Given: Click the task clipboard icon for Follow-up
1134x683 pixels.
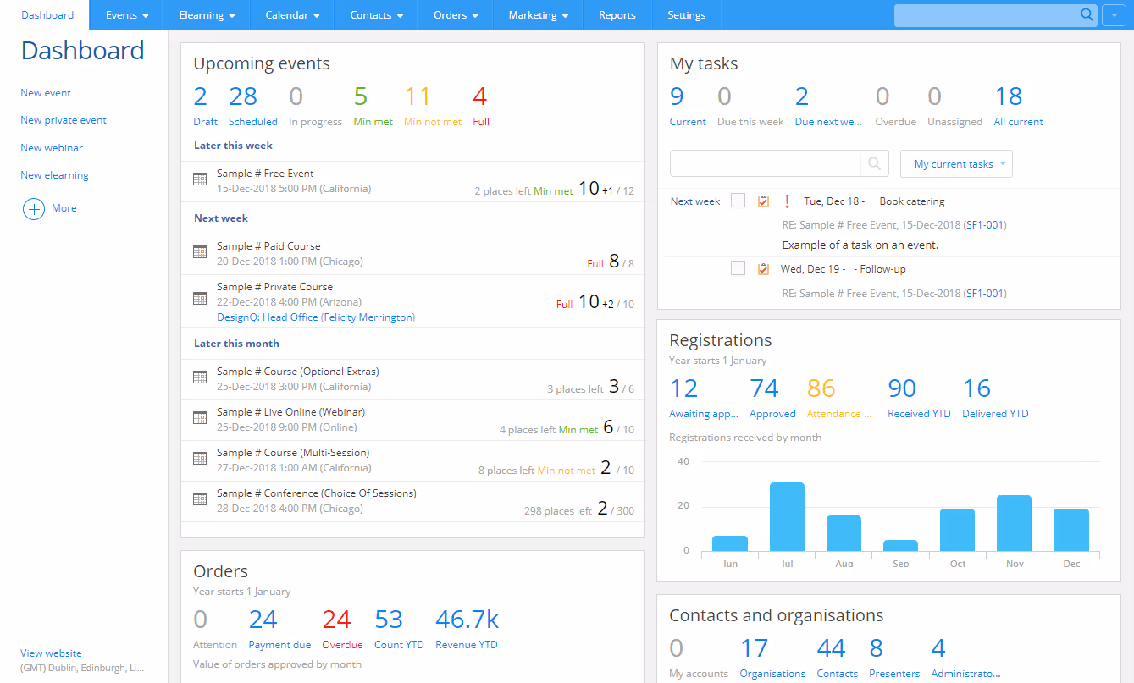Looking at the screenshot, I should coord(763,269).
